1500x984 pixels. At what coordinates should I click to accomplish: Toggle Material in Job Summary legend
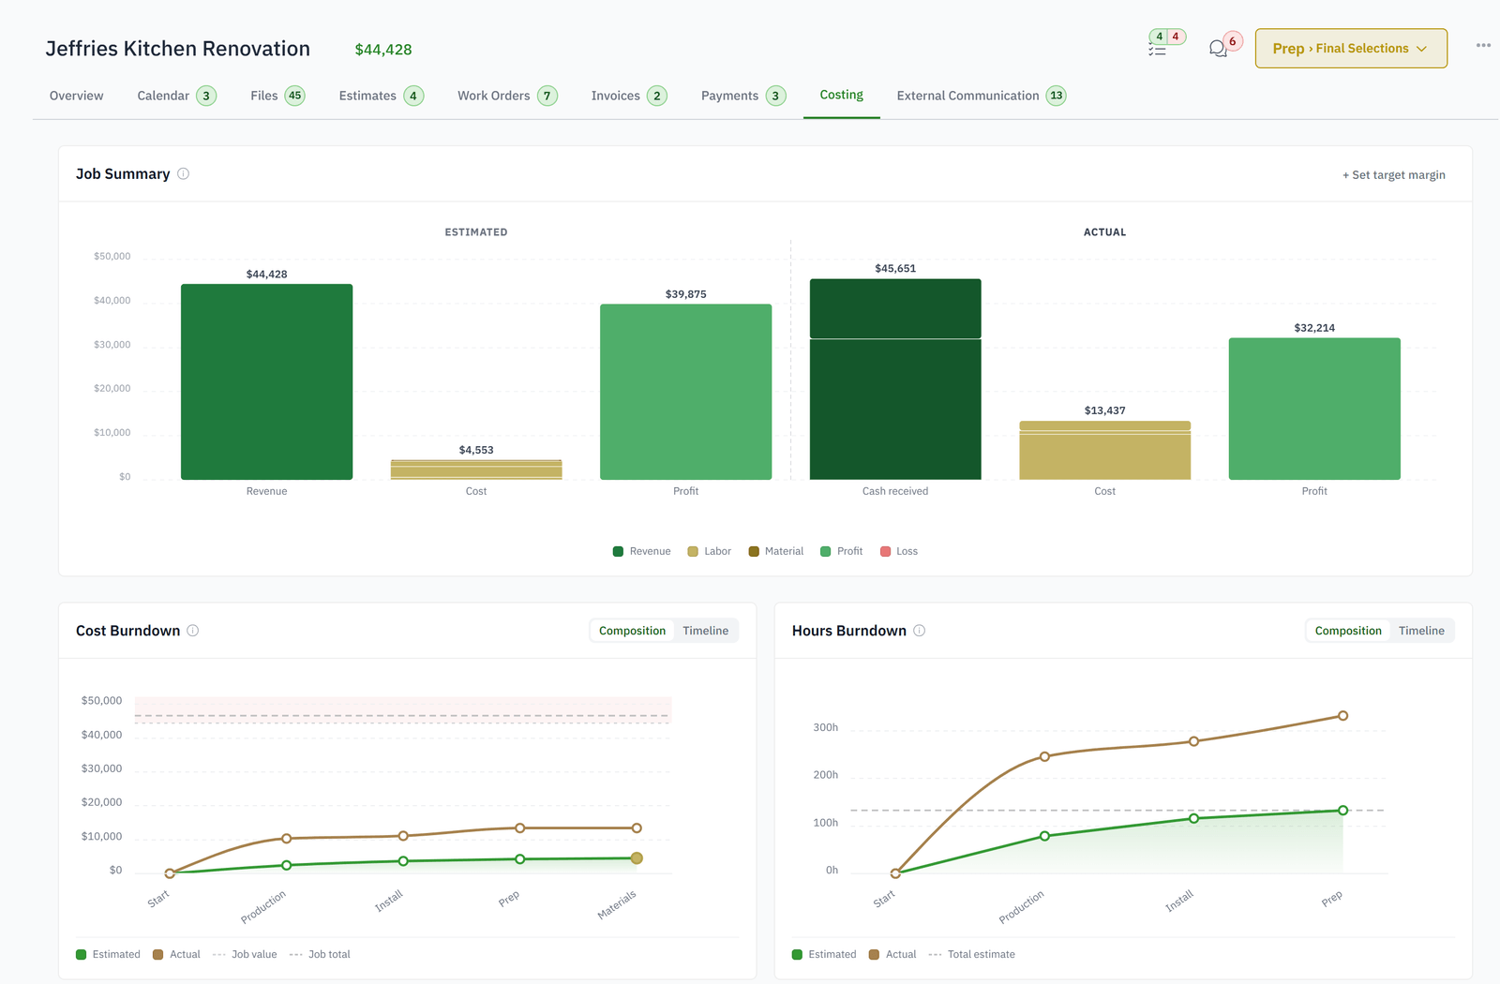coord(776,551)
